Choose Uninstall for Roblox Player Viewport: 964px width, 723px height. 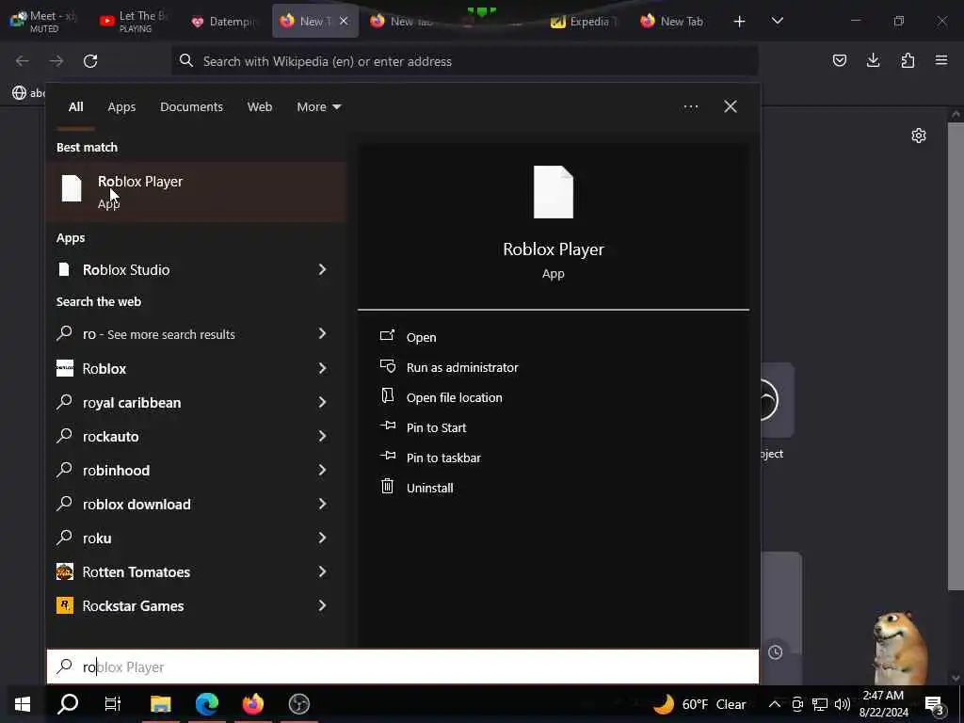point(429,489)
